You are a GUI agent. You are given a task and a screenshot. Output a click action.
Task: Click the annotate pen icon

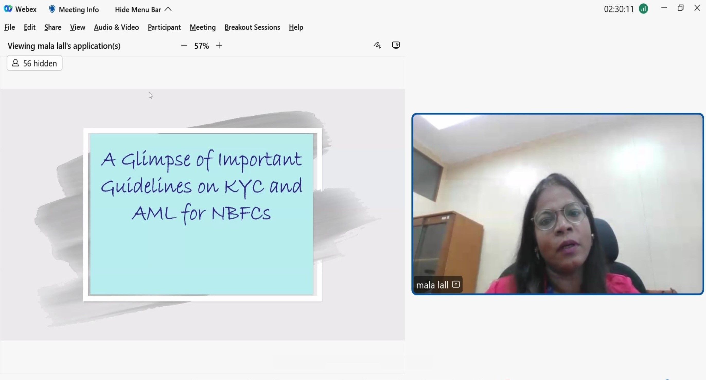tap(377, 45)
